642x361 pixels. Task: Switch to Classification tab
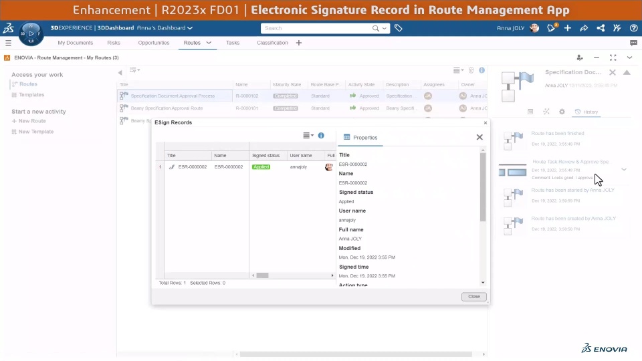click(x=272, y=43)
